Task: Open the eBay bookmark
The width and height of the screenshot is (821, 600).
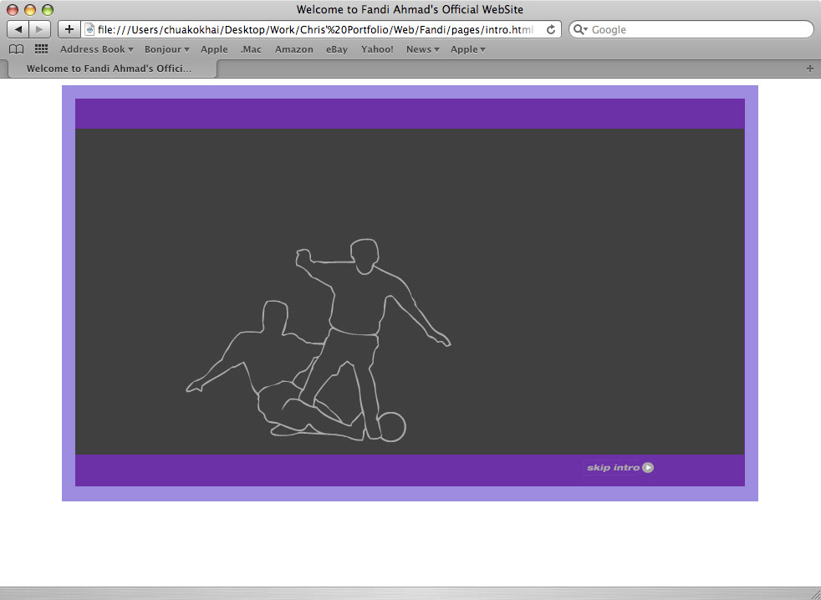Action: 337,49
